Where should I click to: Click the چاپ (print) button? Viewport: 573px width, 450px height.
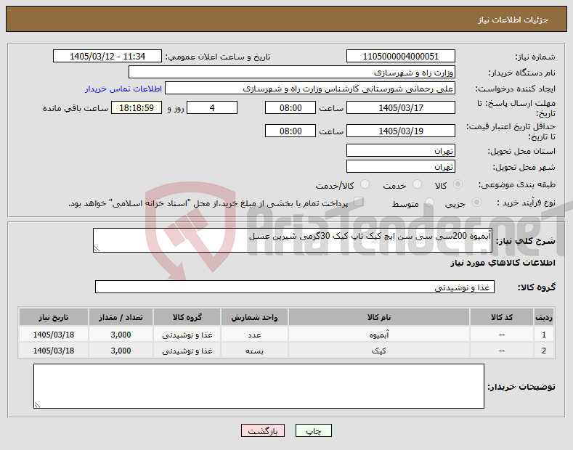[x=314, y=430]
